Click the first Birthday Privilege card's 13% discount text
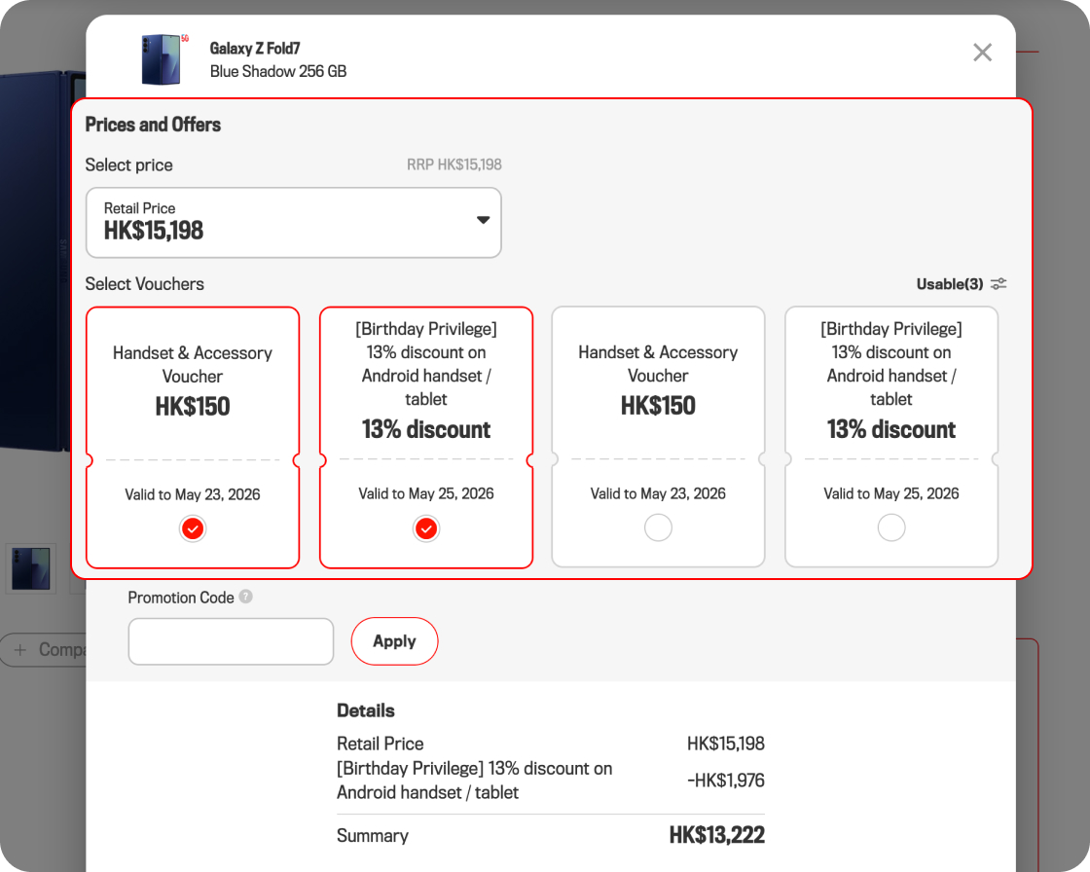The image size is (1090, 872). (x=426, y=429)
